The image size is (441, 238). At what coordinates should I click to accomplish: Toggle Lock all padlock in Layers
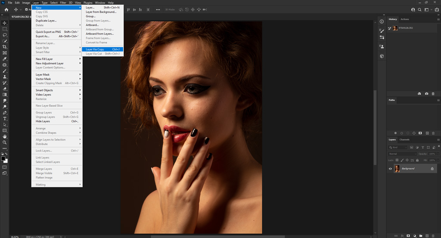417,160
